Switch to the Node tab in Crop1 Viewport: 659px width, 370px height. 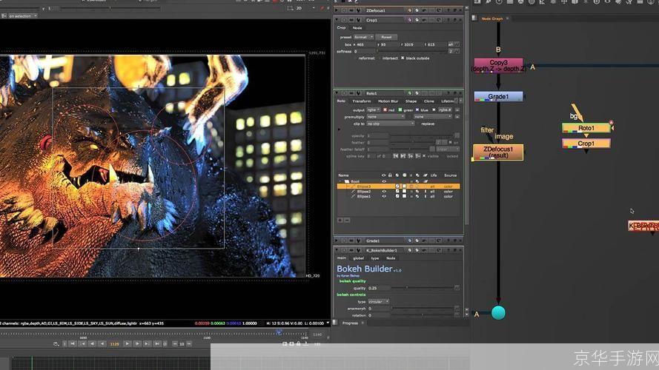pos(357,27)
